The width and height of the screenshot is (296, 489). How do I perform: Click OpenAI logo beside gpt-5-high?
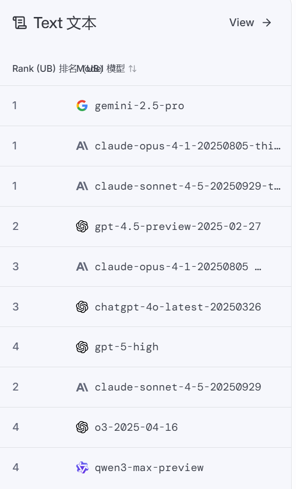click(x=82, y=347)
